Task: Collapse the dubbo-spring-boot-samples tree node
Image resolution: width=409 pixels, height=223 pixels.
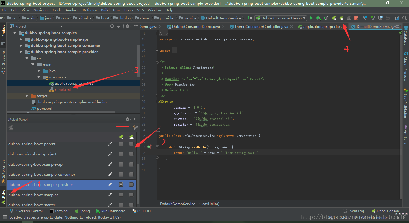Action: (15, 33)
